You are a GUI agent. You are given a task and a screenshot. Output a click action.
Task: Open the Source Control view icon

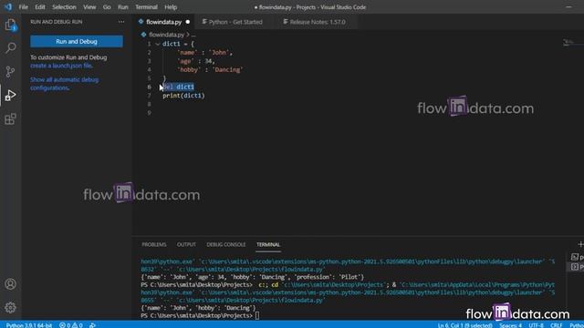click(x=10, y=71)
